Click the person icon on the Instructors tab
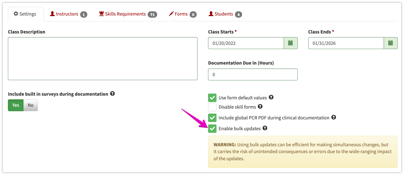The width and height of the screenshot is (404, 175). click(x=52, y=14)
